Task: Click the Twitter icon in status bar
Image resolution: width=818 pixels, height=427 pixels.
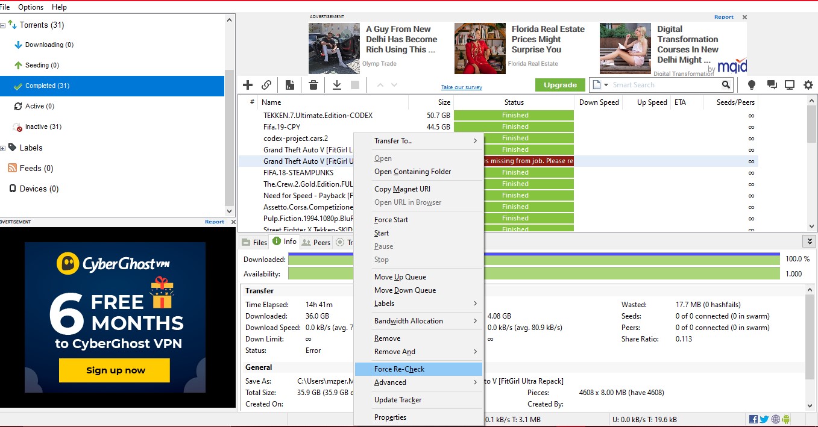Action: 764,419
